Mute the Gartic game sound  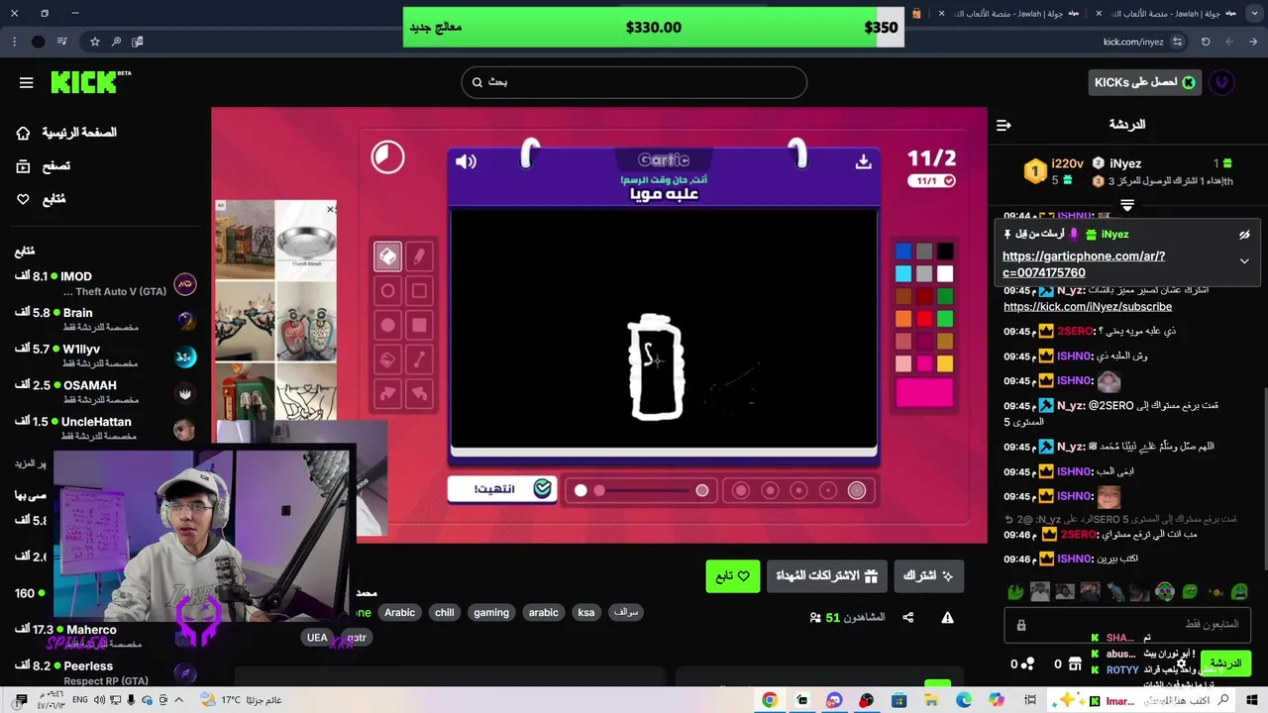pos(466,161)
